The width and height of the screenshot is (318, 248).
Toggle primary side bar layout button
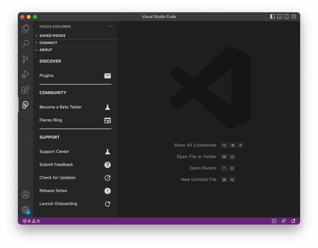272,17
